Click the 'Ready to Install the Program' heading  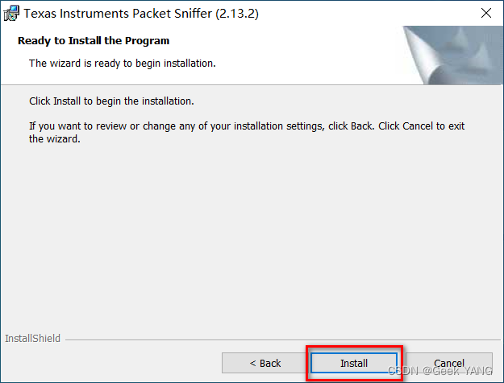point(94,40)
